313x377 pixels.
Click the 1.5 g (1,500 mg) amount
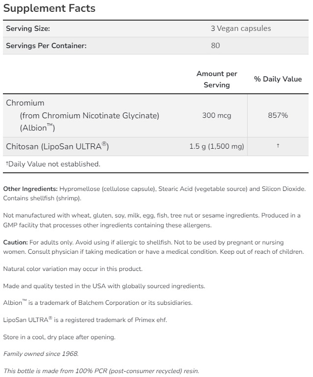217,146
